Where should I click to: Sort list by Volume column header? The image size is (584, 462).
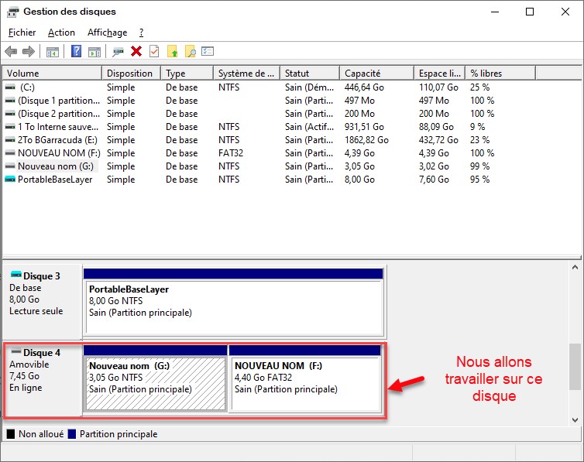point(51,74)
